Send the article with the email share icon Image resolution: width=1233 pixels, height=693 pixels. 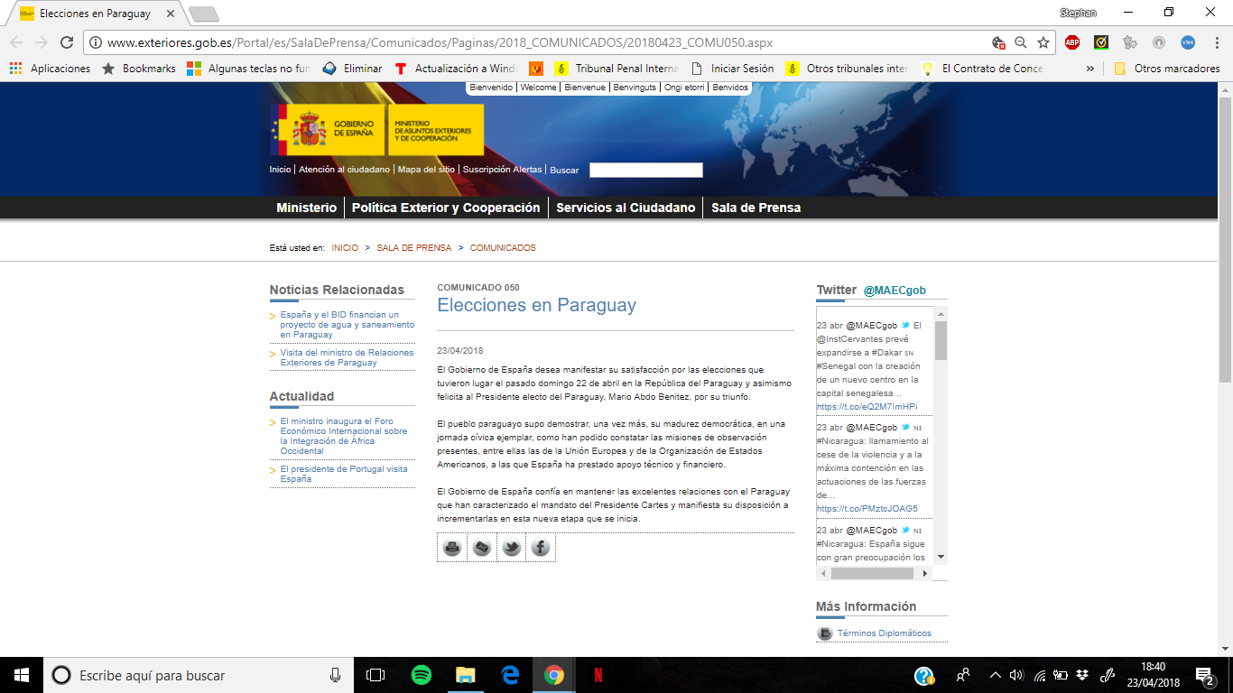[x=482, y=548]
